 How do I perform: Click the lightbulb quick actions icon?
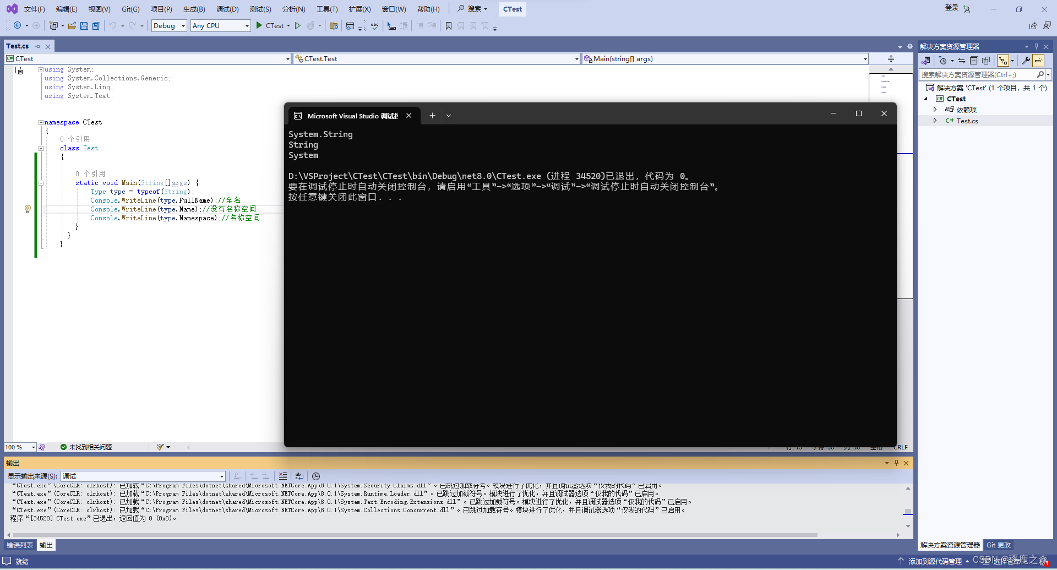28,209
